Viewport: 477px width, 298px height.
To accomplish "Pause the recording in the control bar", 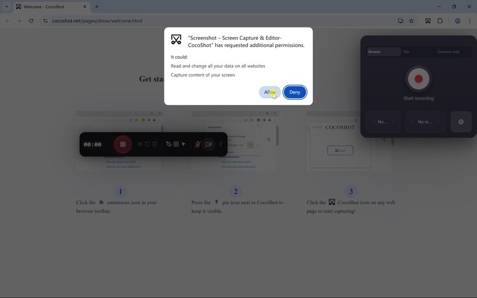I will (140, 144).
